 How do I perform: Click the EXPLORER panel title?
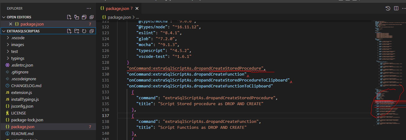coord(15,9)
